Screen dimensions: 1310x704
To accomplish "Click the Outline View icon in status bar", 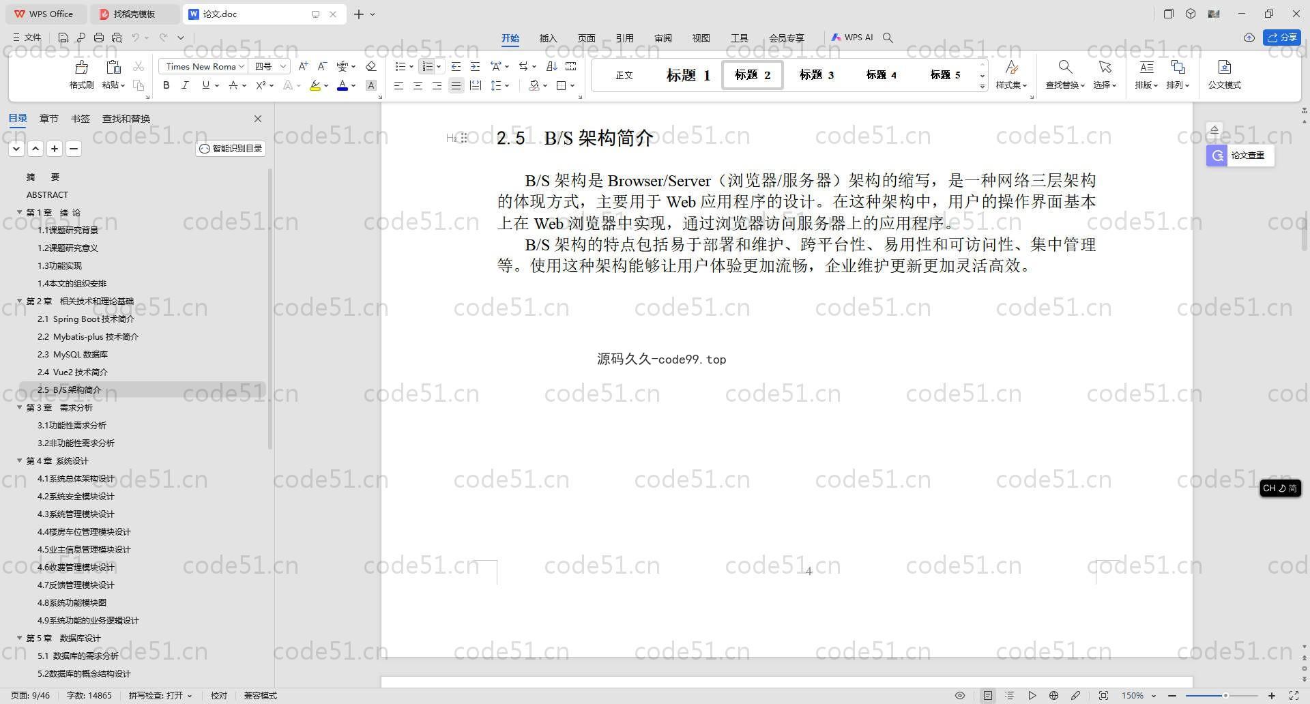I will pyautogui.click(x=1010, y=695).
